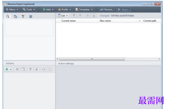Click the Apply... button
The width and height of the screenshot is (169, 109).
pos(124,10)
